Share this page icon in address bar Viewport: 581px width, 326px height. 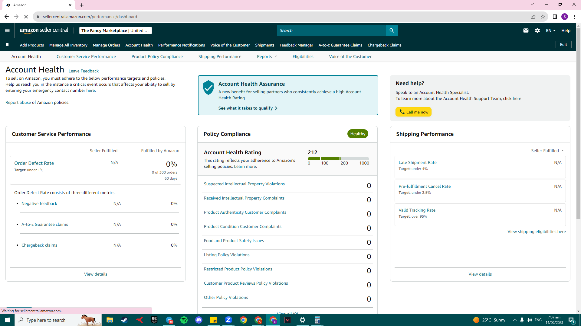[533, 17]
